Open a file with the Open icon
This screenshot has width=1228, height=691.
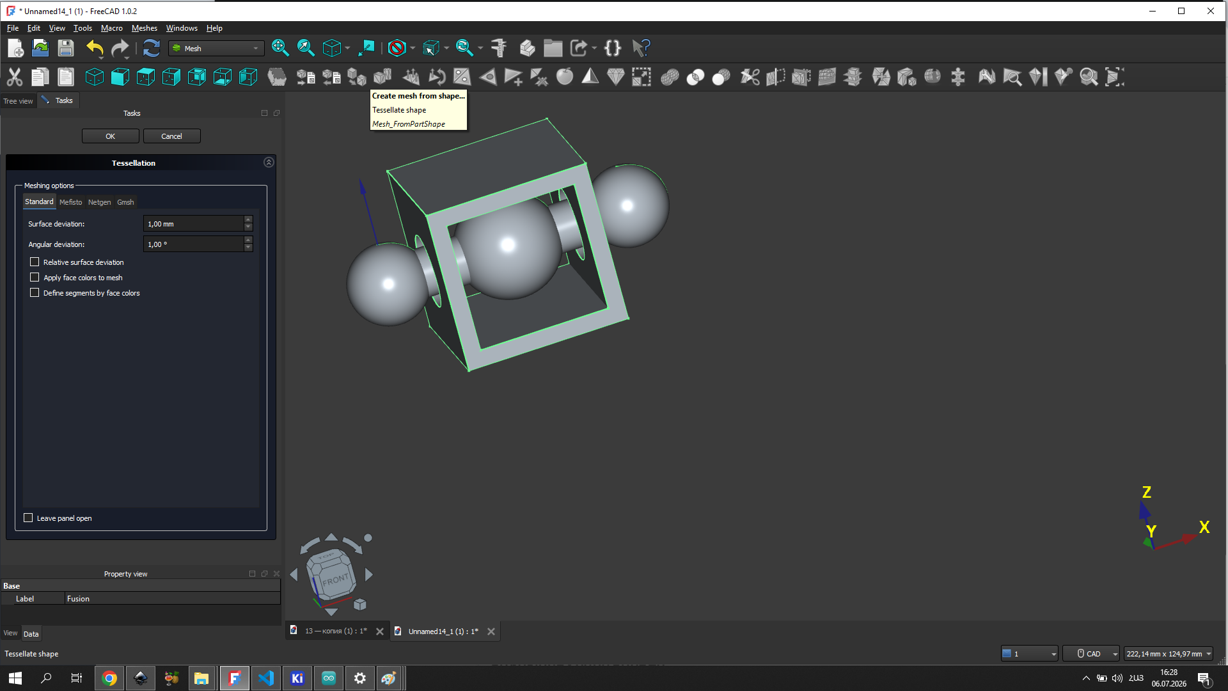tap(40, 48)
